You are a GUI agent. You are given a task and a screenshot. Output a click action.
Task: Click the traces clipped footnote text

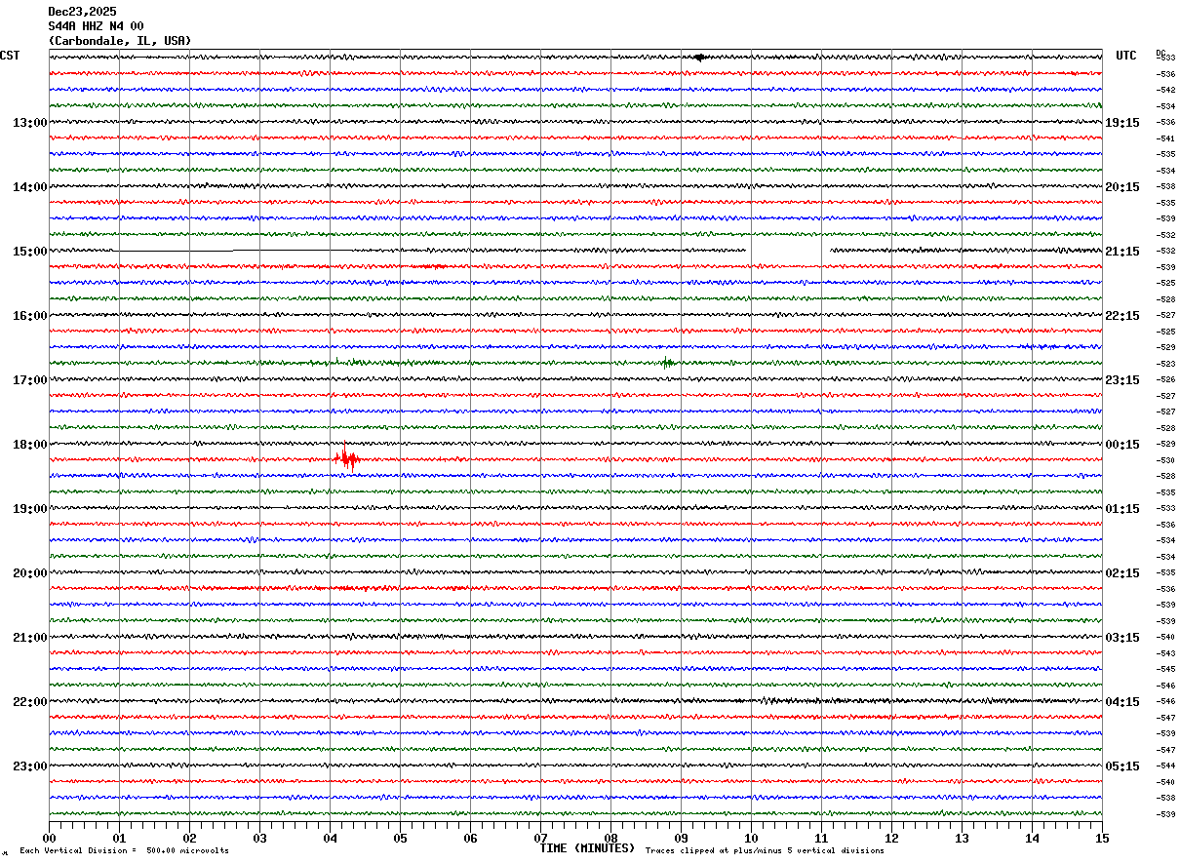click(765, 851)
